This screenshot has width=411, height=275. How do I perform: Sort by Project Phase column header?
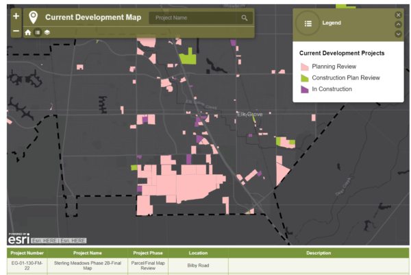point(148,253)
